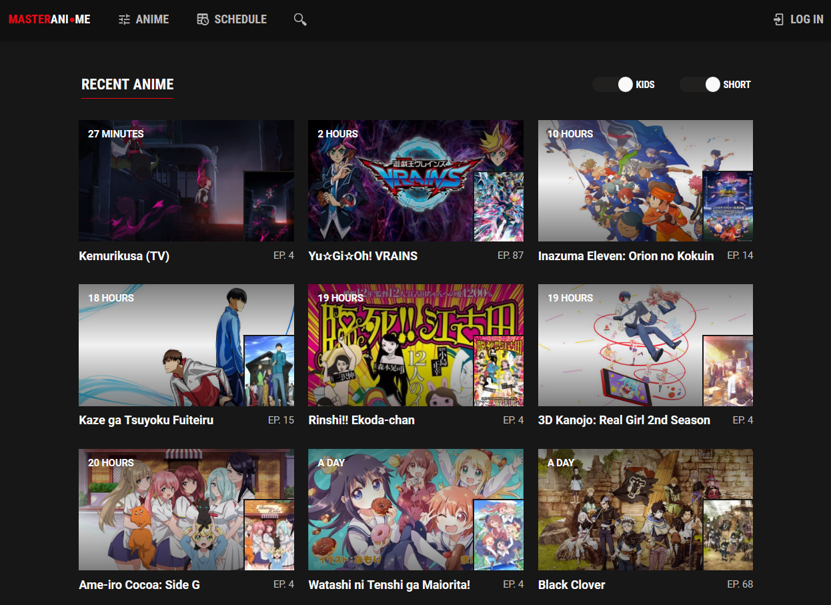Click the Log In link

(798, 19)
